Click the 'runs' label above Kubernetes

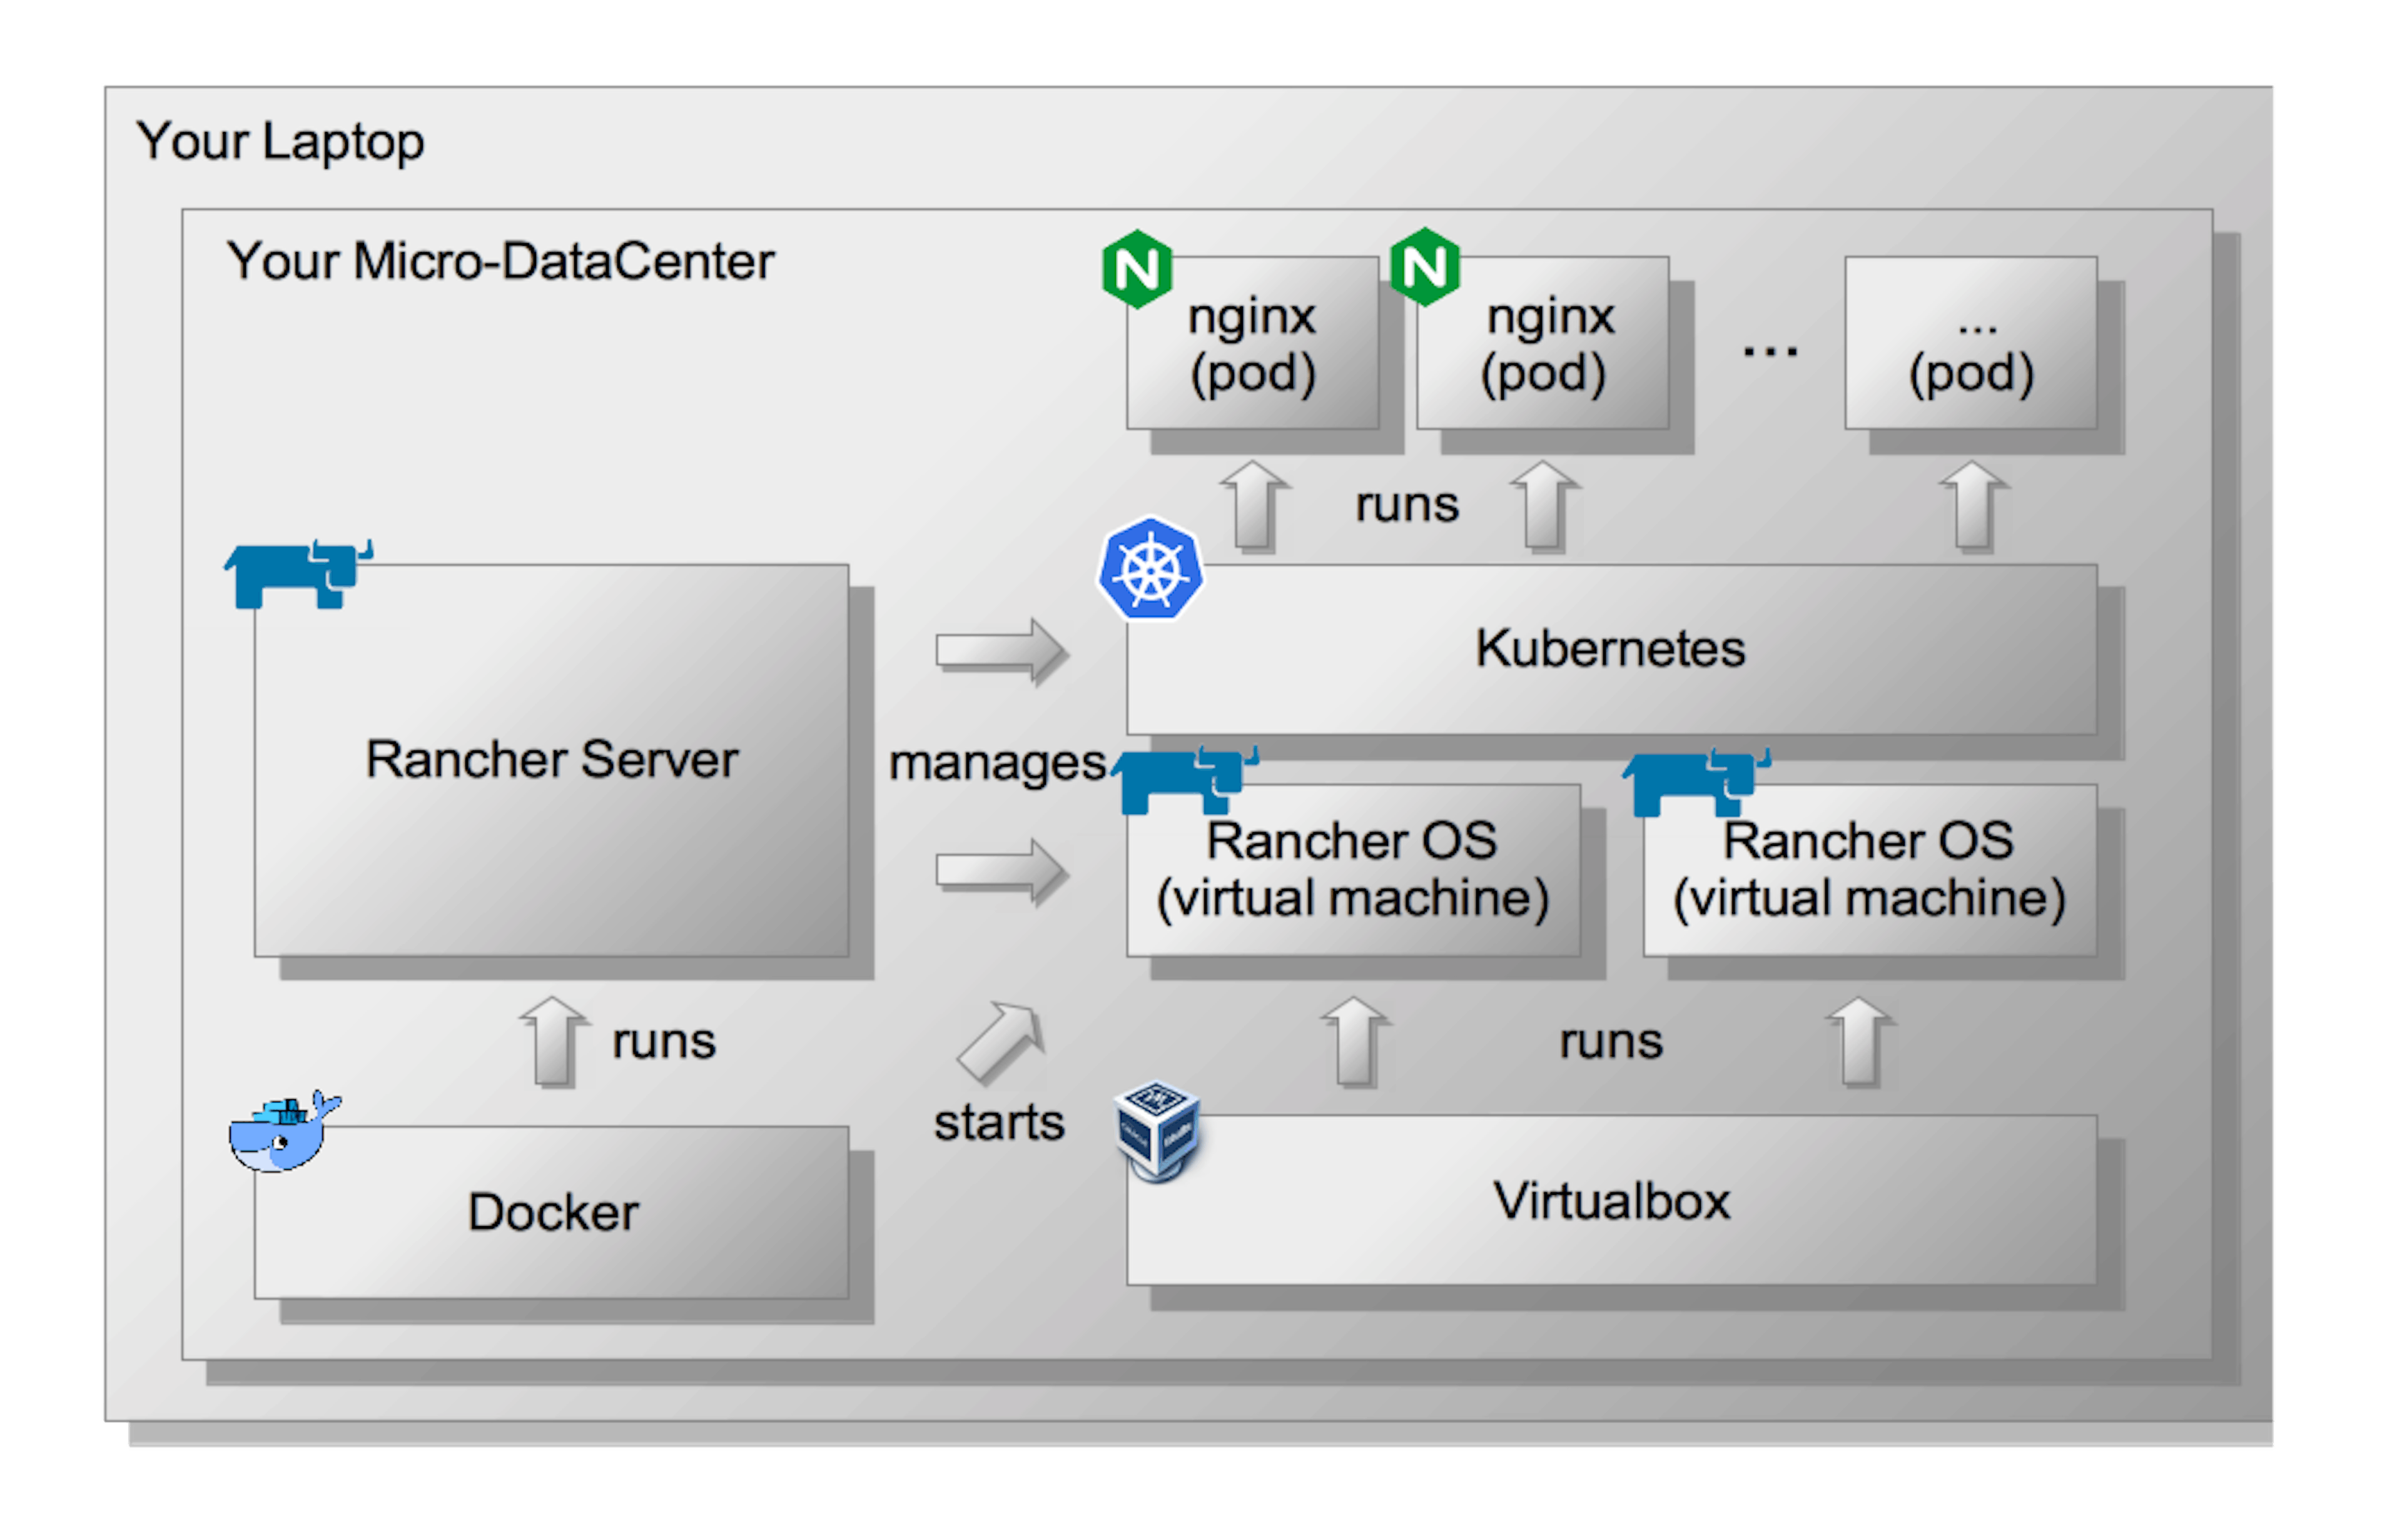1407,506
